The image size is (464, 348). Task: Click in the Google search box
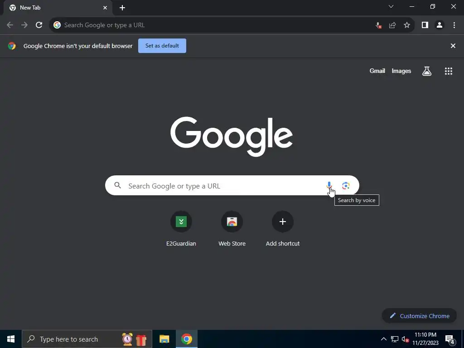(x=232, y=185)
